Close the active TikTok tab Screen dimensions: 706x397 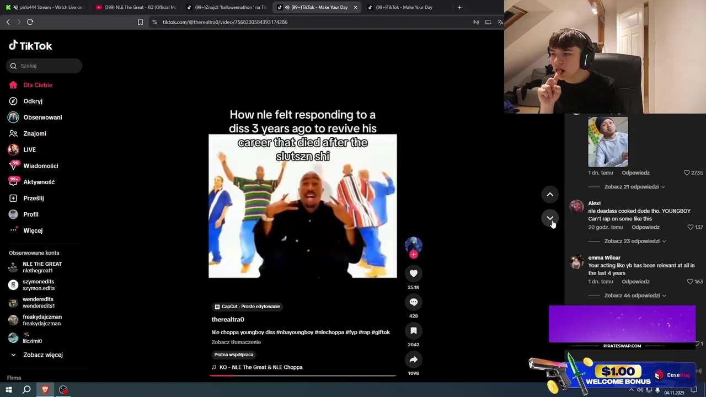pos(355,7)
